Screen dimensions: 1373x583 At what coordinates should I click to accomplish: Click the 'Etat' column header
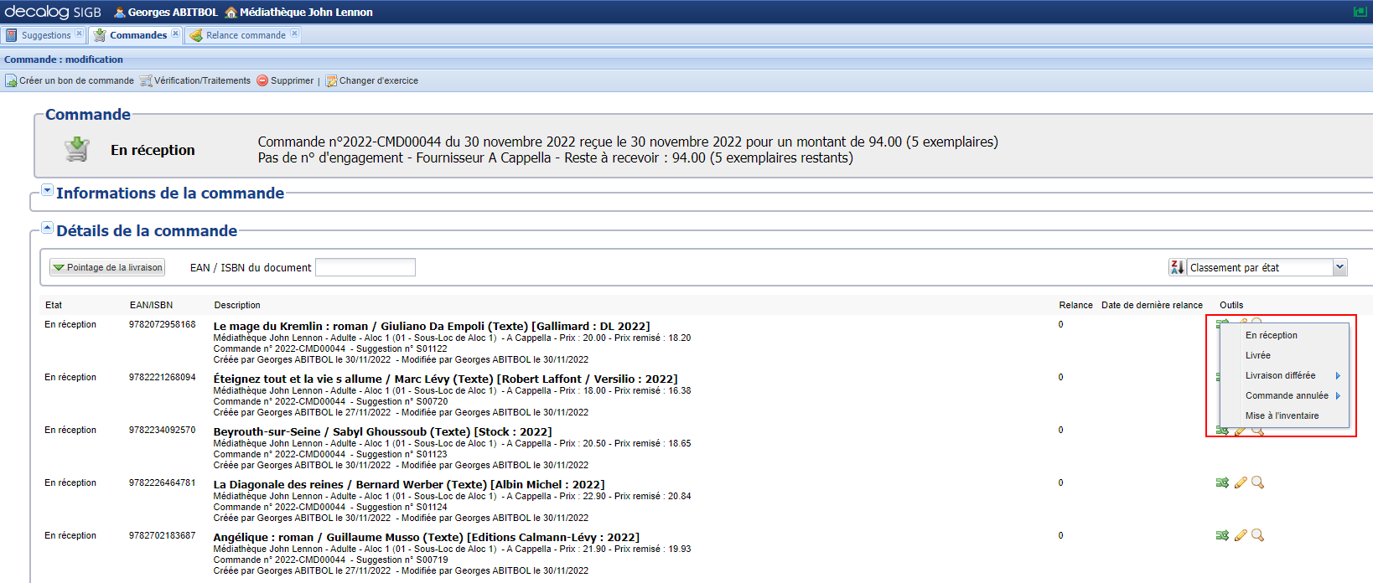(54, 305)
